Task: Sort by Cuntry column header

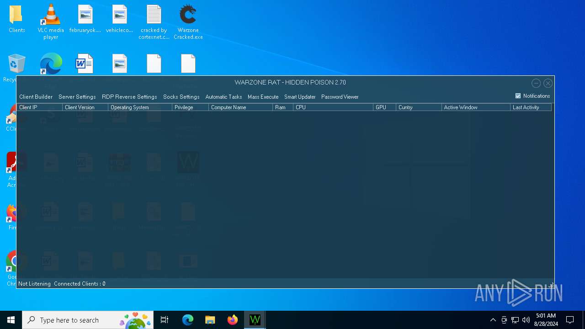Action: (x=419, y=107)
